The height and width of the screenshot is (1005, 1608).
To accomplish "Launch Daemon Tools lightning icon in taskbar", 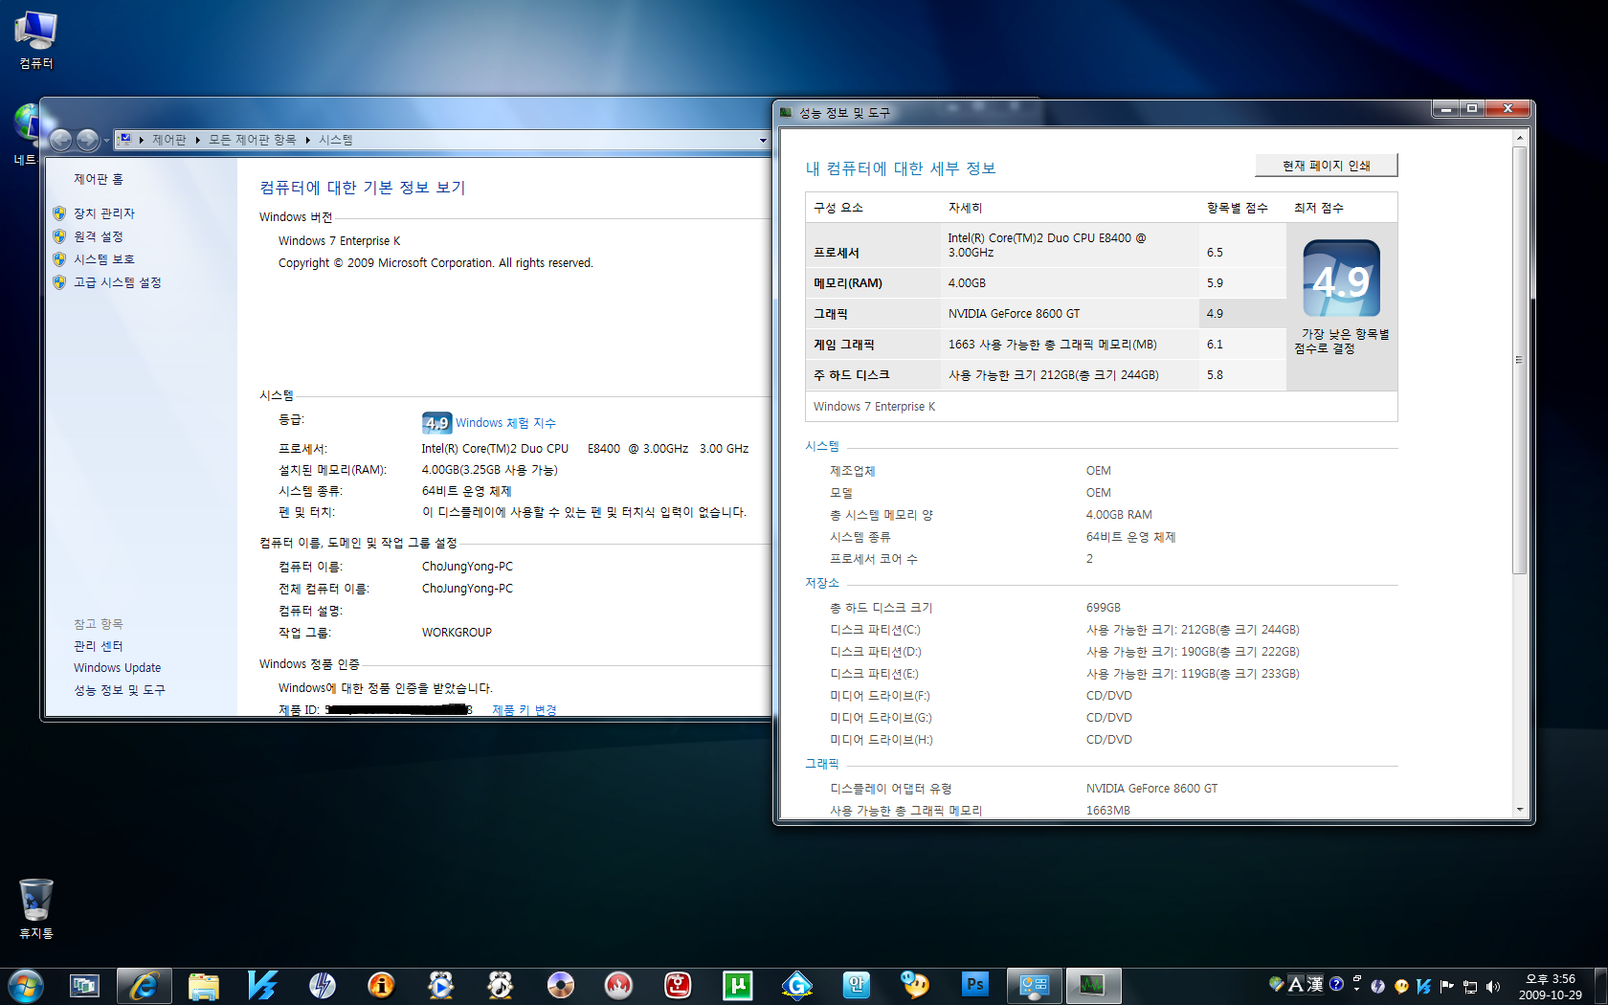I will [323, 985].
